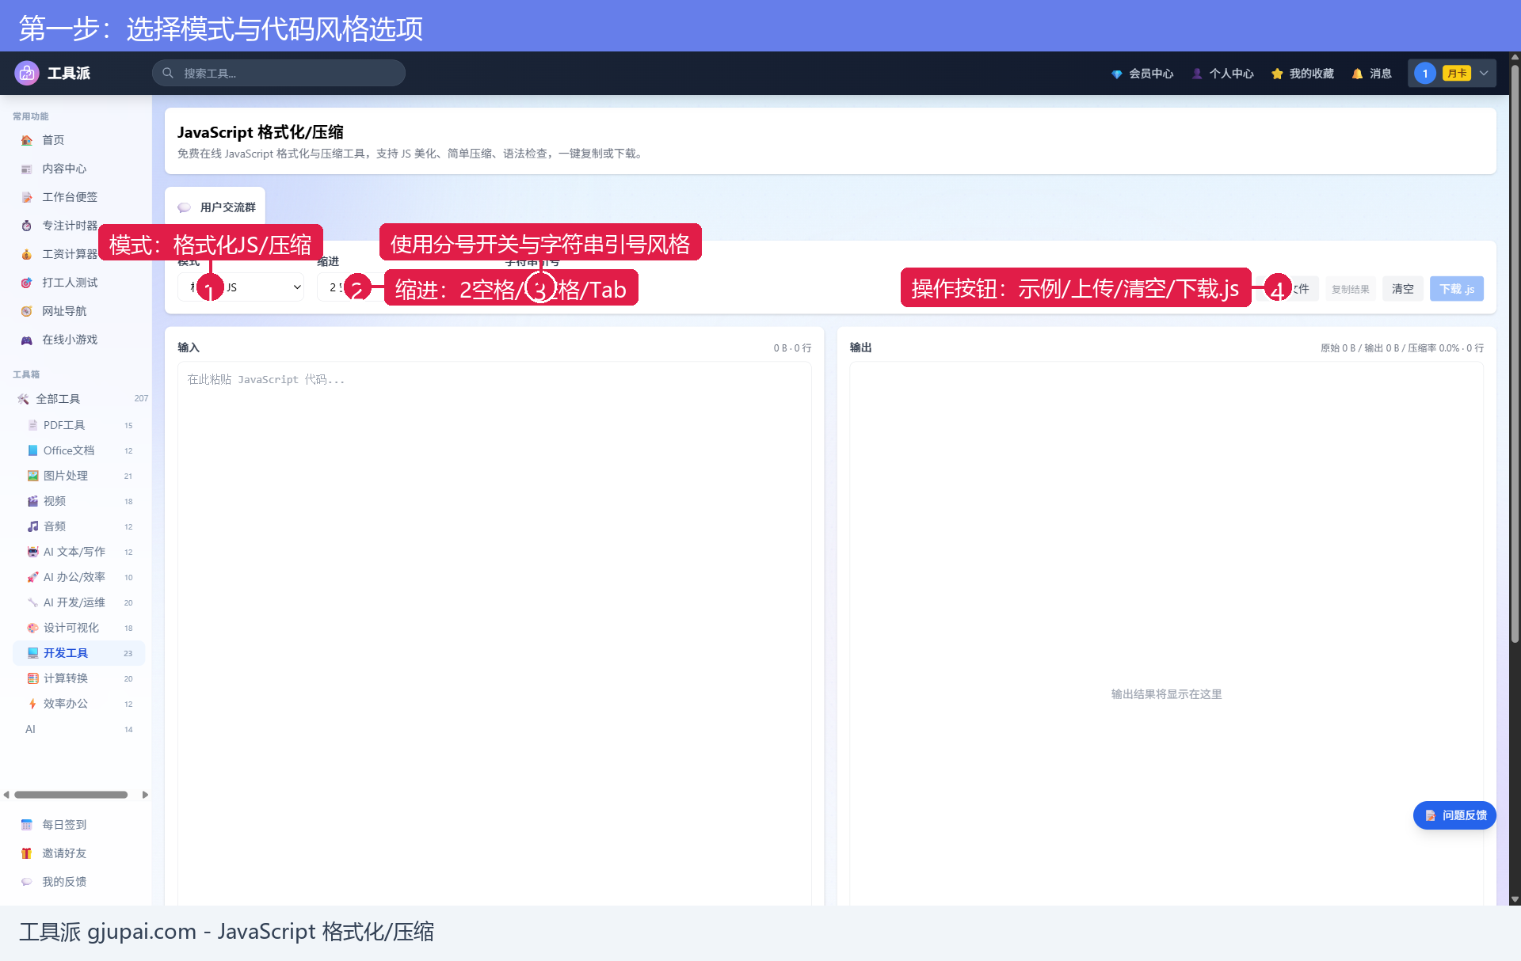
Task: Open 首页 from the sidebar
Action: click(53, 140)
